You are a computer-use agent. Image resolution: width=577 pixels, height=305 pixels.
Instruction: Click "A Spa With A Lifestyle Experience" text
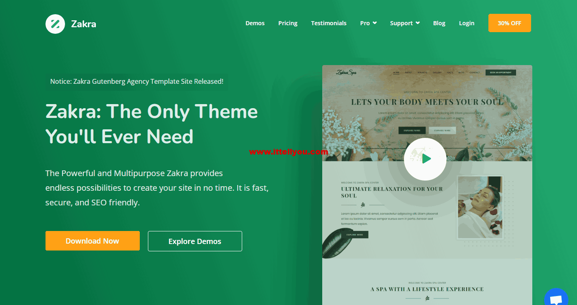click(x=427, y=289)
